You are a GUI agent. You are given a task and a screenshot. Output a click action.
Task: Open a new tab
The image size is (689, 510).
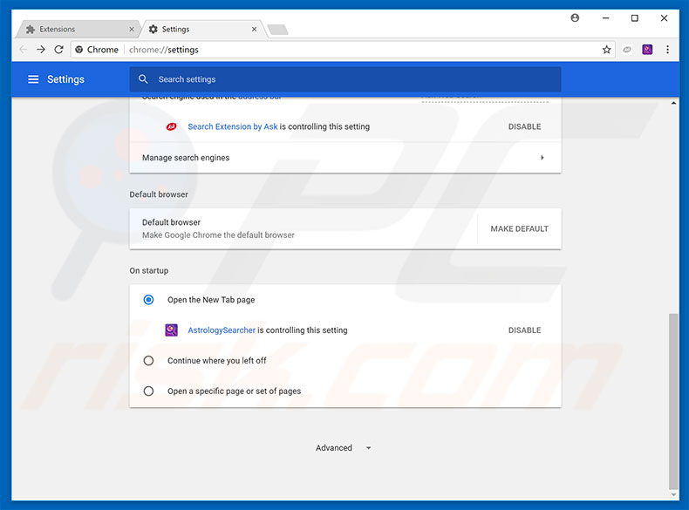click(x=277, y=30)
